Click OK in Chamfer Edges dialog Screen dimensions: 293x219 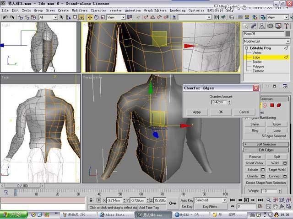coord(221,112)
